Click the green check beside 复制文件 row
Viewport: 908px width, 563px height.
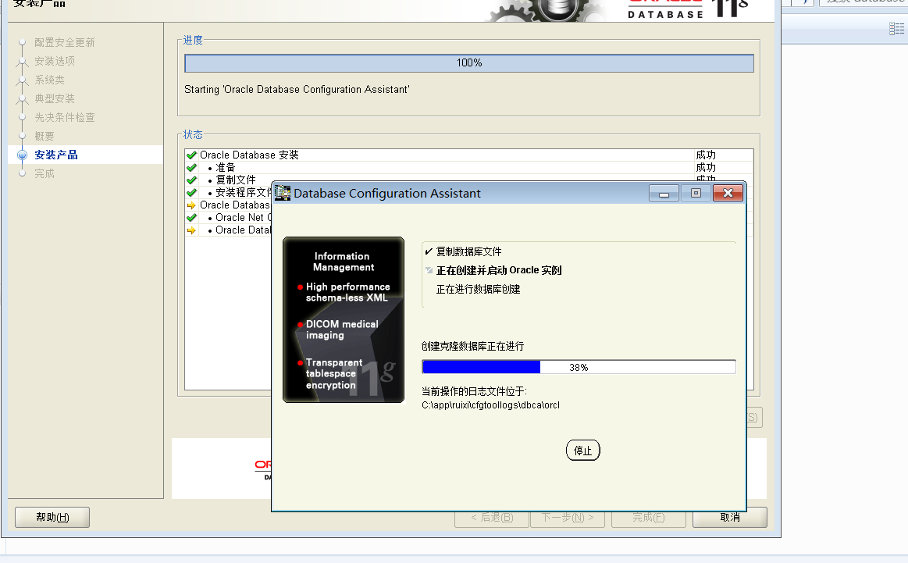click(x=192, y=180)
